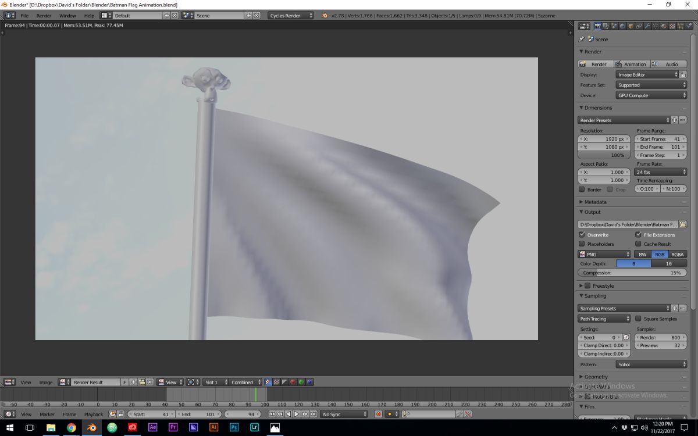Enable the Freestyle checkbox
The image size is (698, 436).
(x=587, y=285)
